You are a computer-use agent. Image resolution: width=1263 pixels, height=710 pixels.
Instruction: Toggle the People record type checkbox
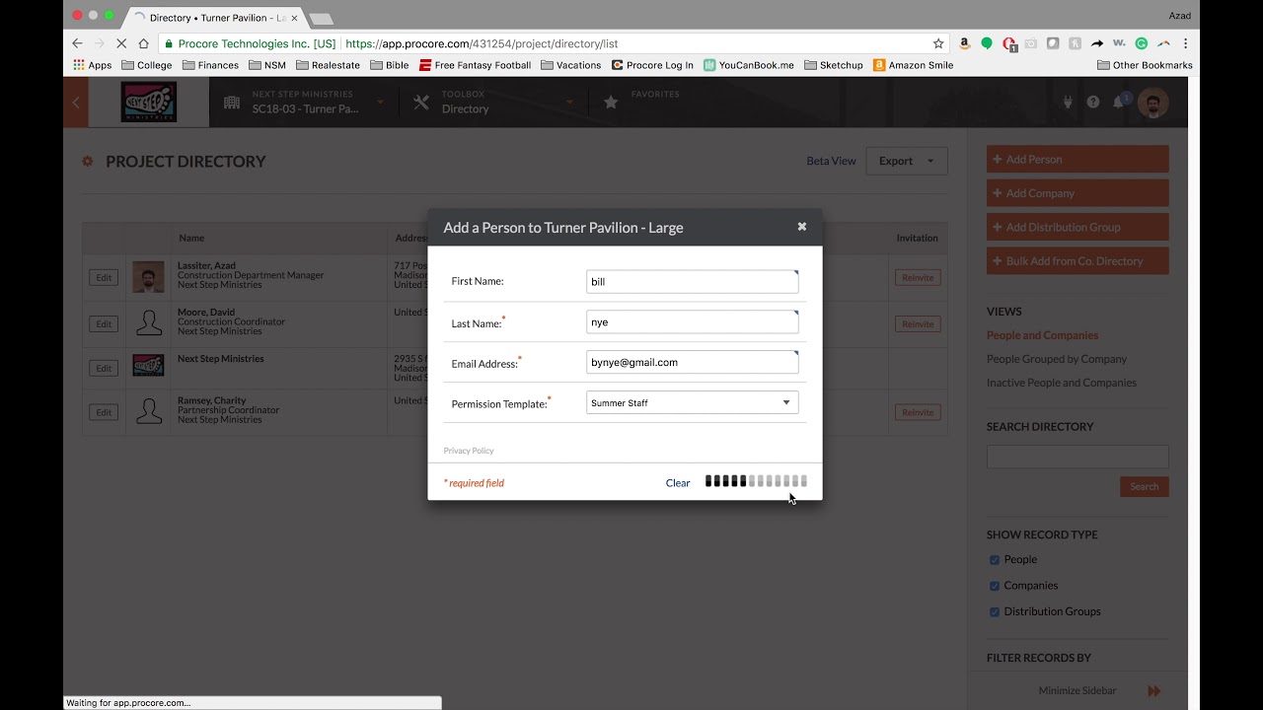[995, 560]
